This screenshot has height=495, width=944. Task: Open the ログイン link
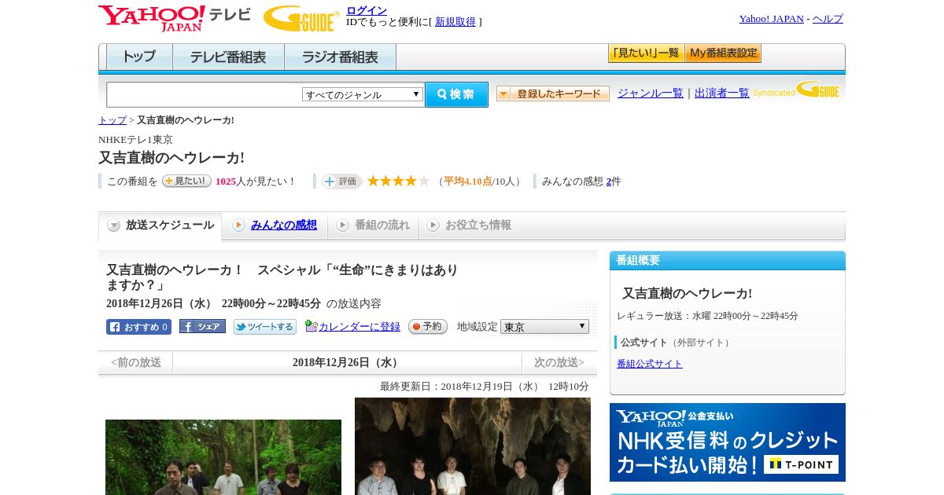(x=367, y=10)
